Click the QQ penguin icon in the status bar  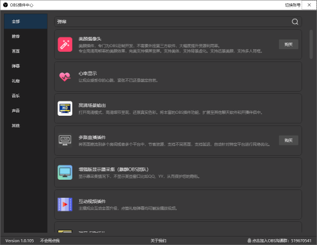[249, 240]
